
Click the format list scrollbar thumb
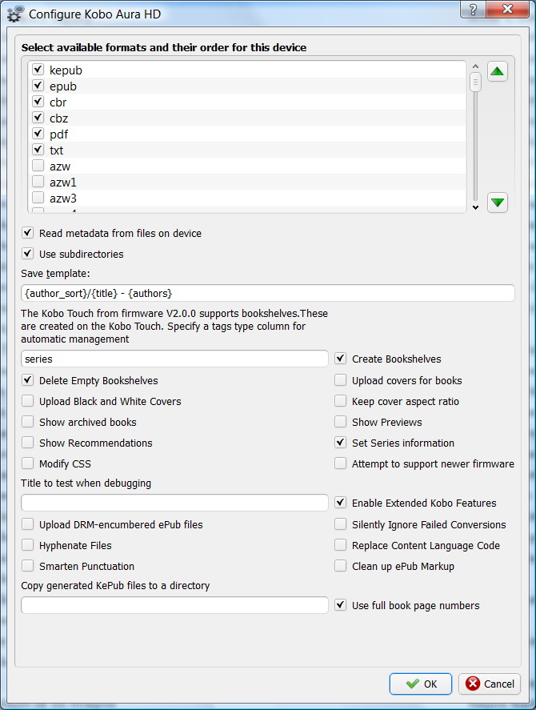coord(475,82)
